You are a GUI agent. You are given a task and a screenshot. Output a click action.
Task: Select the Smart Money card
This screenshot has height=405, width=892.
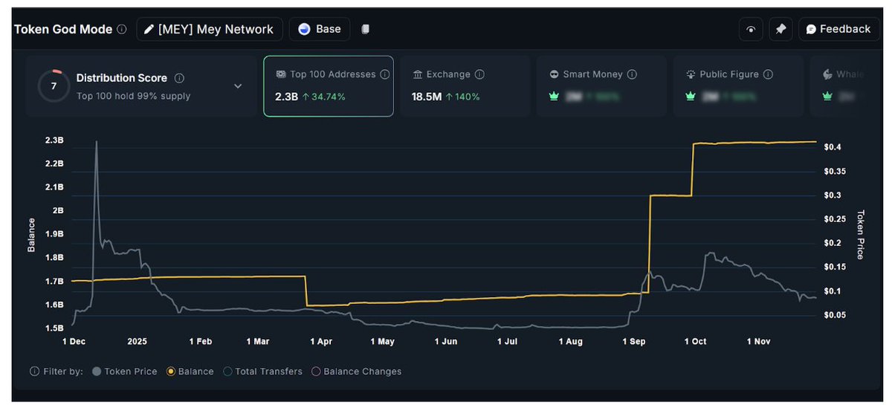coord(601,86)
